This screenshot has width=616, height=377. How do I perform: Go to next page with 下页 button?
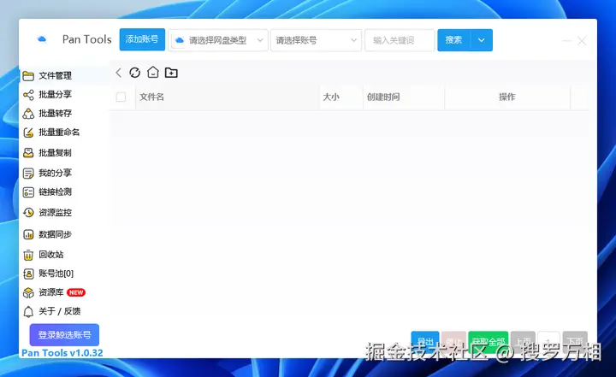pos(575,341)
